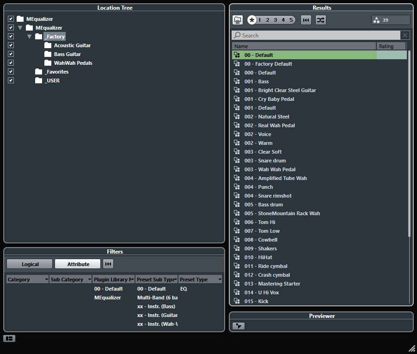Reset the Results filter with rewind icon

[x=306, y=20]
